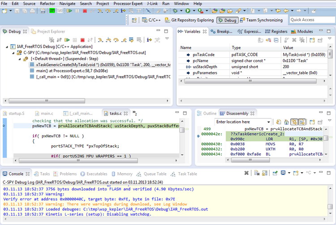Click Drop to Frame in Debug view toolbar
The width and height of the screenshot is (336, 225).
(139, 40)
